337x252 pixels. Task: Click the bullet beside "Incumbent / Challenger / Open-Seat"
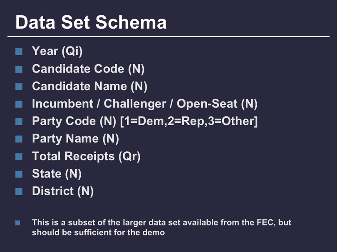[18, 104]
